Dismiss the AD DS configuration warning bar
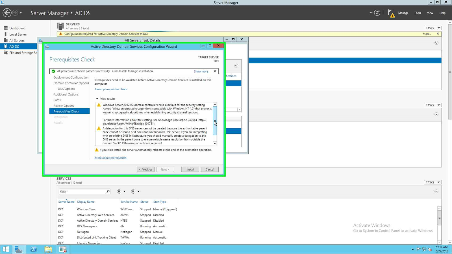The height and width of the screenshot is (254, 452). point(438,34)
